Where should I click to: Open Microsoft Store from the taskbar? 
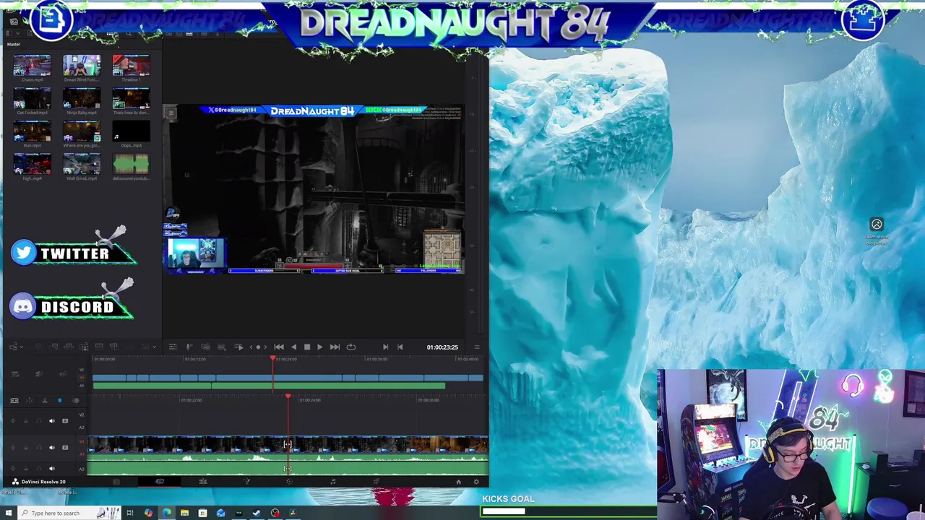point(202,513)
